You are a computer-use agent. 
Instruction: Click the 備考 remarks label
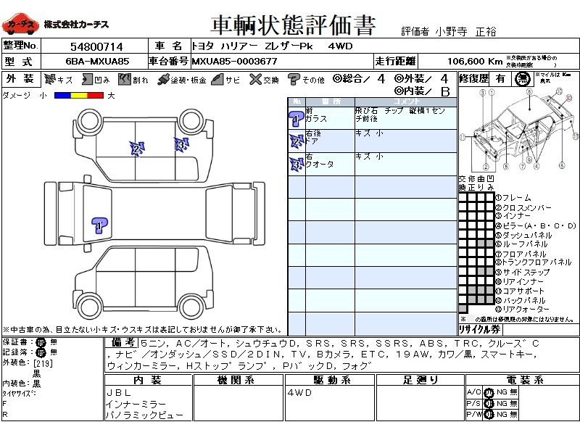[121, 343]
